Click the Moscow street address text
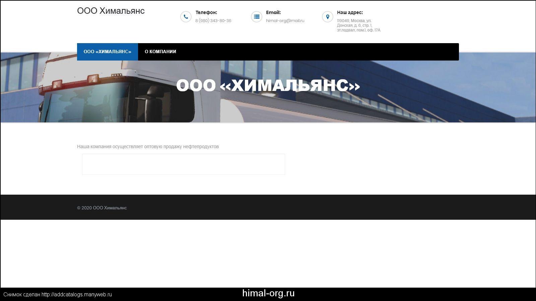Screen dimensions: 536x301 pos(358,25)
